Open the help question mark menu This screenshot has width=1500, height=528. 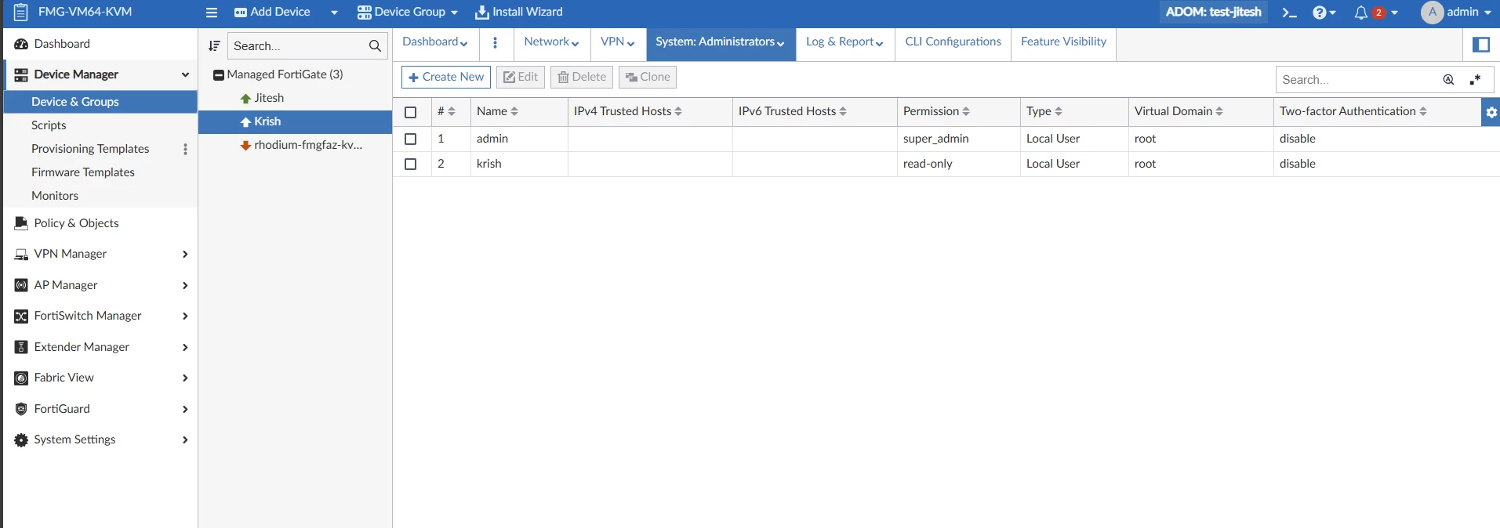pos(1324,13)
